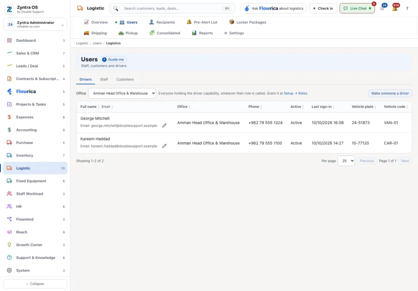Open the Consolidated menu item
The image size is (418, 291).
click(x=165, y=33)
